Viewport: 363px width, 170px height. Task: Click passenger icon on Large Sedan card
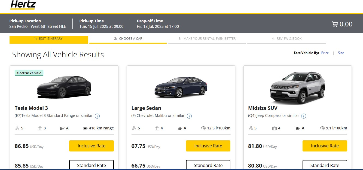134,128
